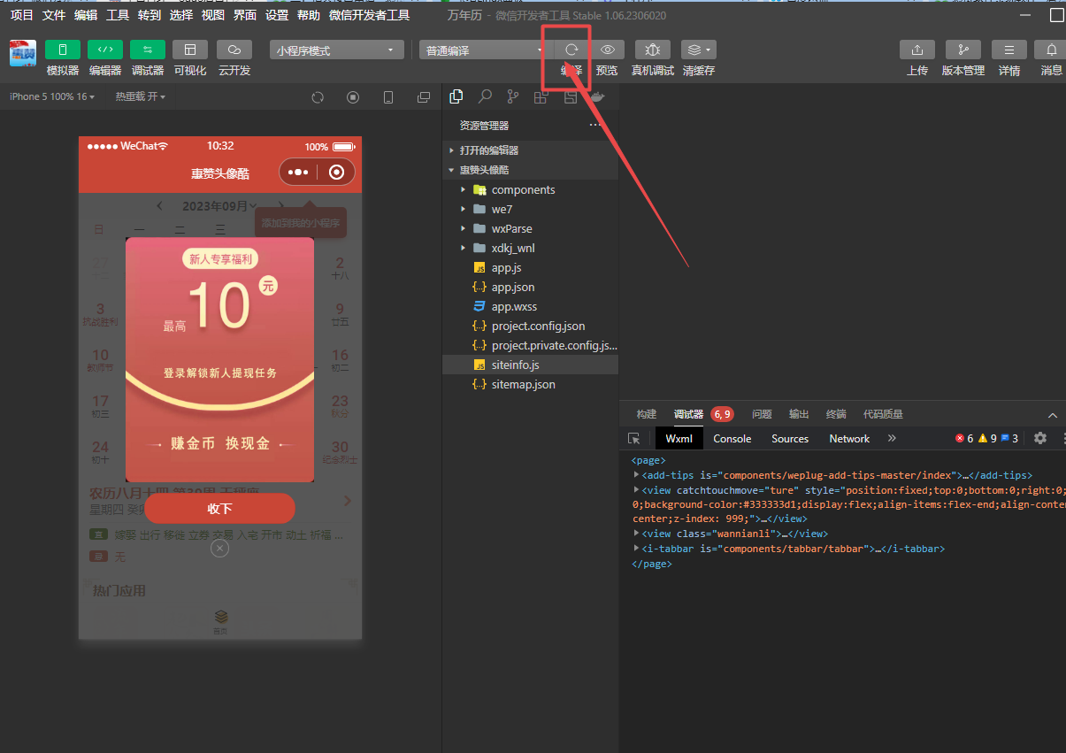1066x753 pixels.
Task: Click the element inspector pointer icon
Action: [633, 439]
